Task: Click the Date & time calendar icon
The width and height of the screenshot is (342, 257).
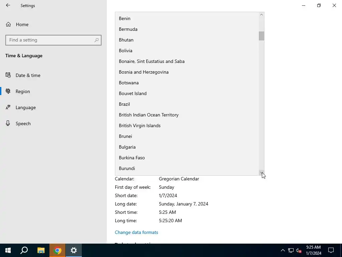Action: pos(8,75)
